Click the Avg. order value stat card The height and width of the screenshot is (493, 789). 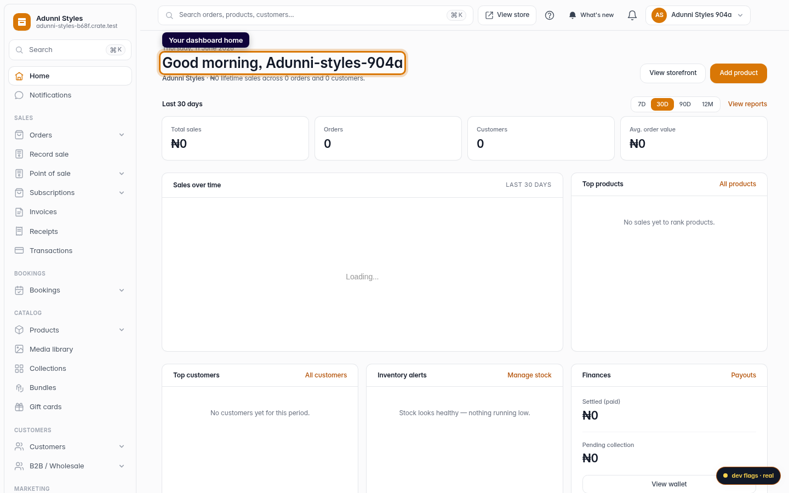[694, 139]
